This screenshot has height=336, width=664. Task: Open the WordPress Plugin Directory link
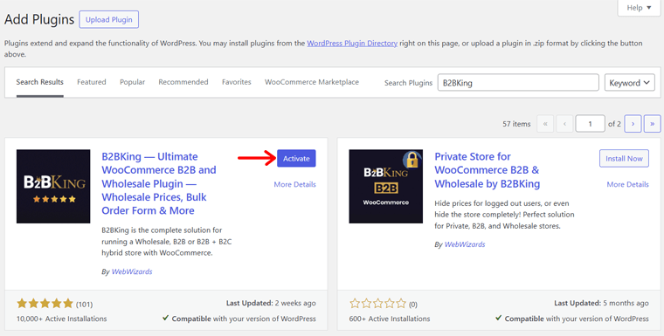(x=352, y=43)
